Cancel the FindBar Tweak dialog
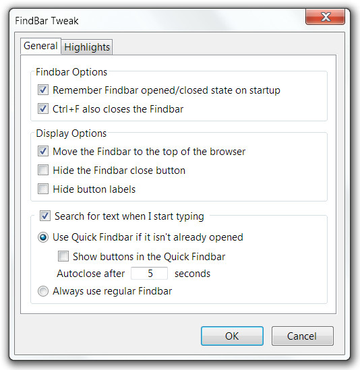Screen dimensions: 360x370 [x=303, y=336]
